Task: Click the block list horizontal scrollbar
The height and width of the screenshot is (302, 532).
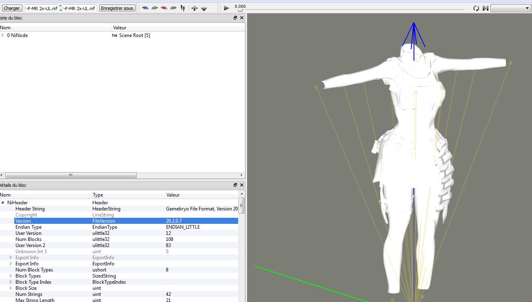Action: pyautogui.click(x=71, y=175)
